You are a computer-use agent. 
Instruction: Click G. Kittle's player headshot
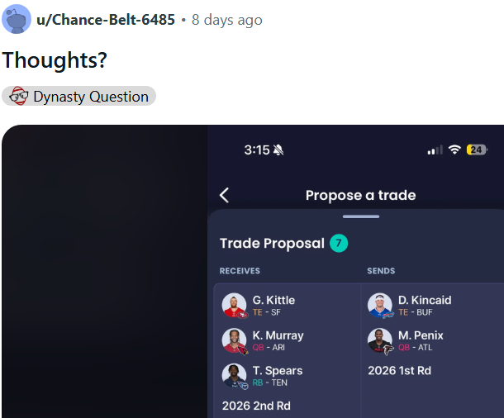coord(235,306)
